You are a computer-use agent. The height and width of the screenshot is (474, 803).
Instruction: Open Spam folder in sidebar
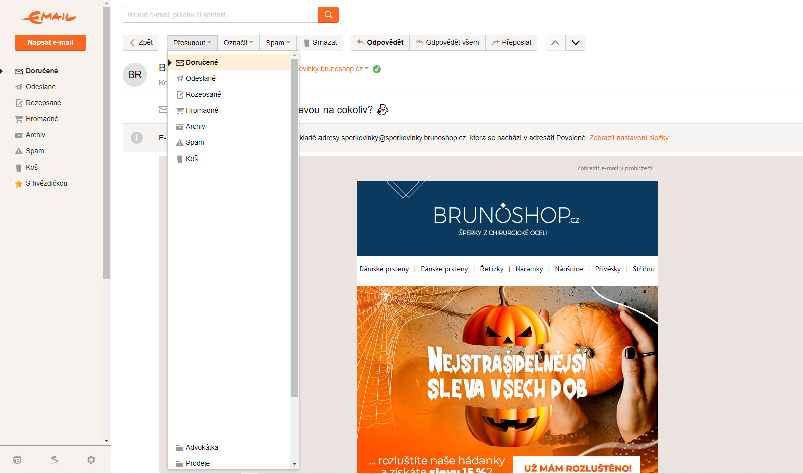[x=35, y=151]
